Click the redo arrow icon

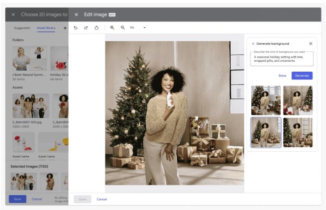(x=86, y=28)
